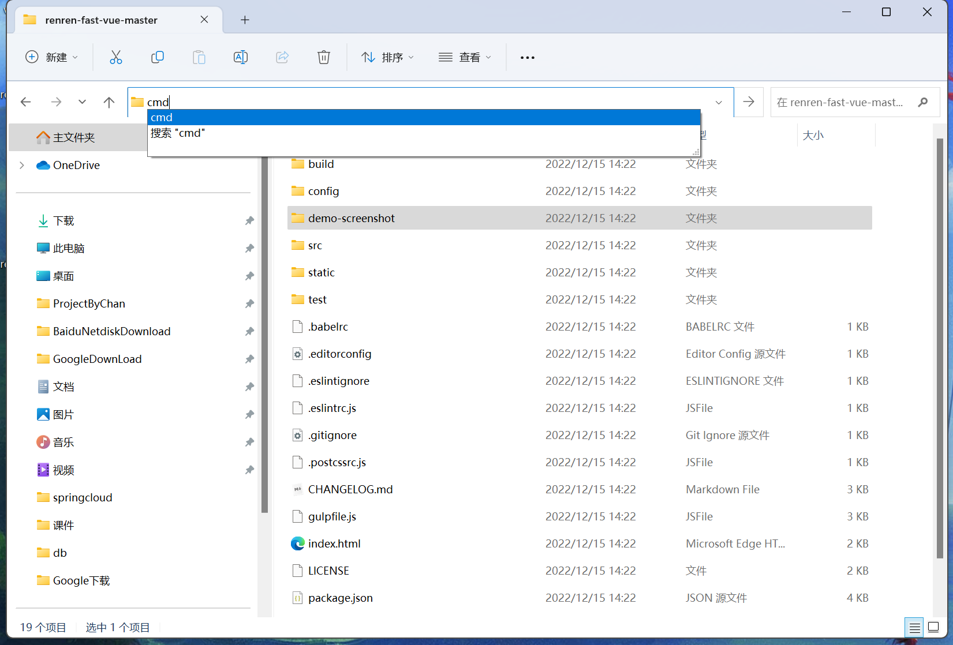Go up one folder level arrow

pyautogui.click(x=109, y=102)
